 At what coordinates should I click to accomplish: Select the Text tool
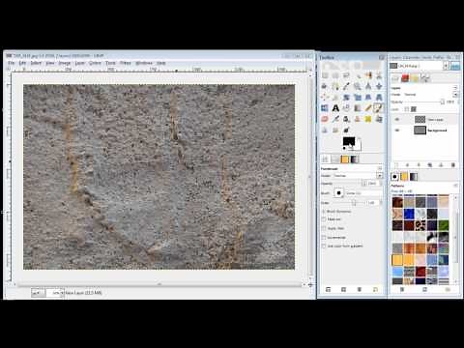click(335, 108)
